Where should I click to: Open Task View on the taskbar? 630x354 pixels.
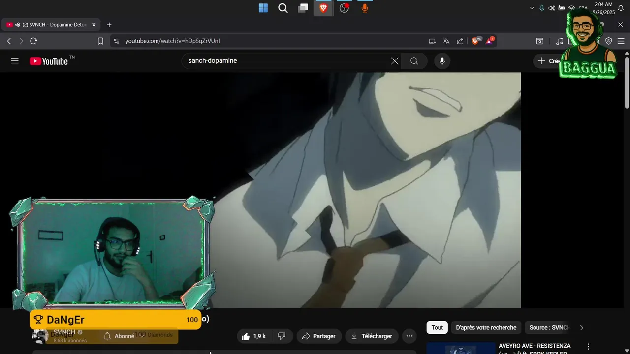pyautogui.click(x=303, y=8)
